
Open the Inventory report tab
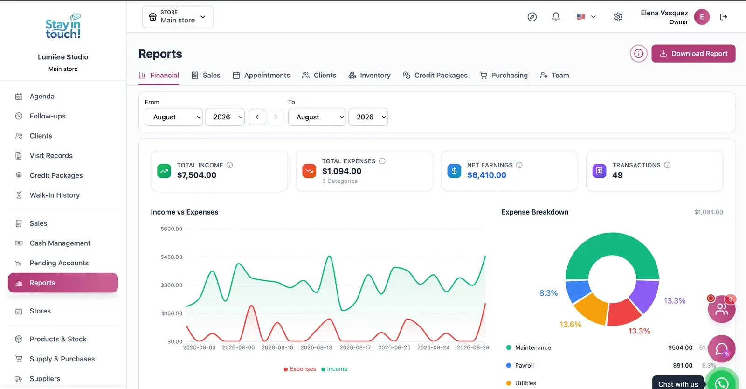[369, 75]
